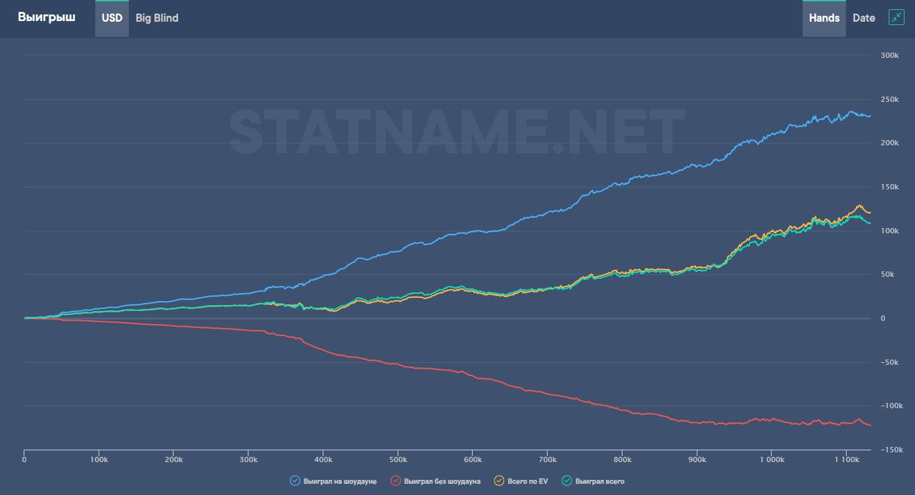Toggle the yellow EV total checkmark
This screenshot has width=915, height=495.
click(x=499, y=481)
